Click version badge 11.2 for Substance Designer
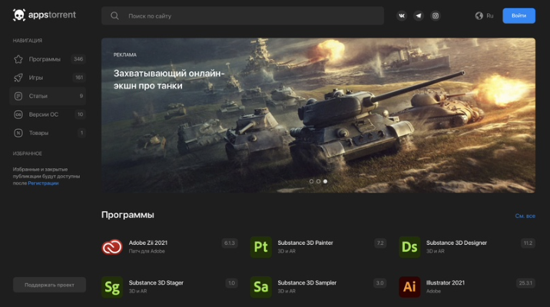Screen dimensions: 550x307 point(528,243)
